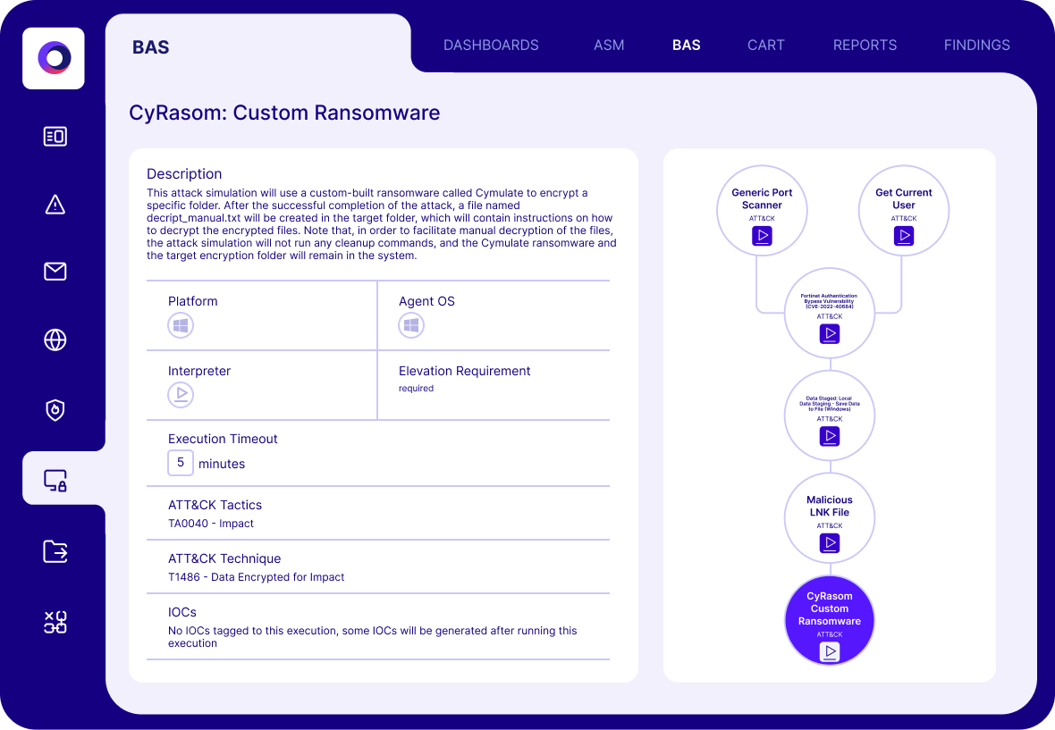This screenshot has height=730, width=1055.
Task: Switch to the ASM tab
Action: click(x=609, y=45)
